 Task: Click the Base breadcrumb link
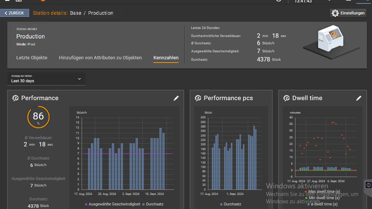tap(75, 13)
